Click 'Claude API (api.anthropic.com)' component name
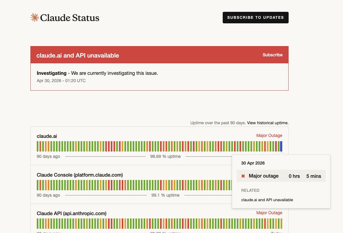This screenshot has height=233, width=343. [x=71, y=213]
